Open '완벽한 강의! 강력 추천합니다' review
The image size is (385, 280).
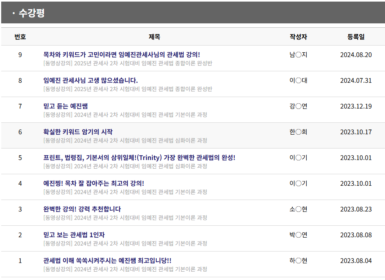82,209
